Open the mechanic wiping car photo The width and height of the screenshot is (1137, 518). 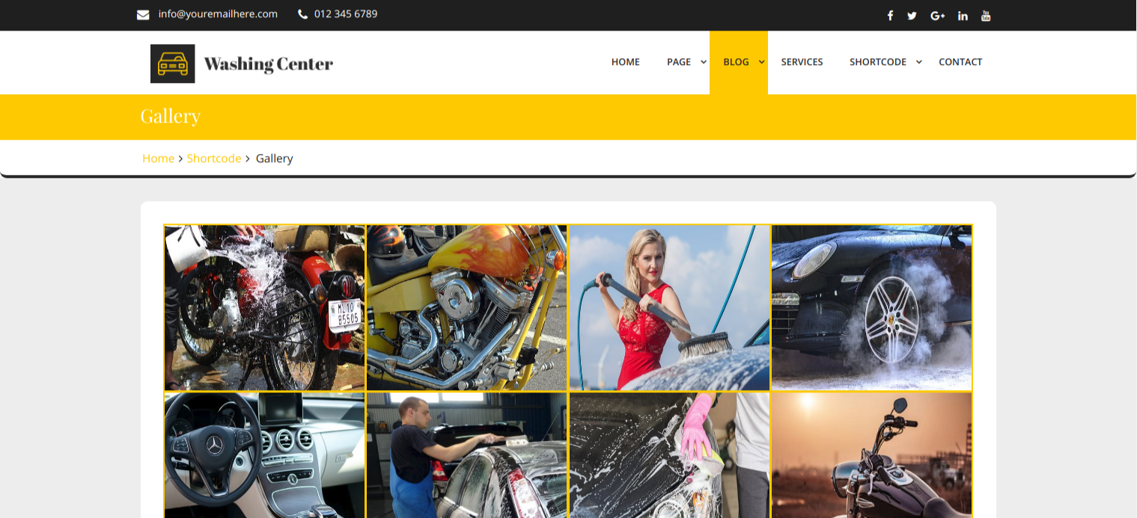click(x=467, y=455)
